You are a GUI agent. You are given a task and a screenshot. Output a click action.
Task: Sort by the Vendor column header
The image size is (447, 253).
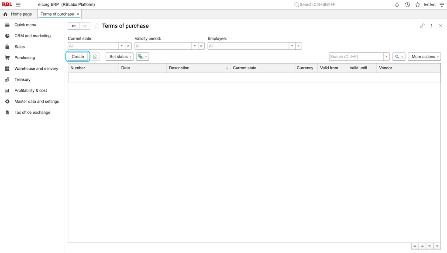click(409, 68)
